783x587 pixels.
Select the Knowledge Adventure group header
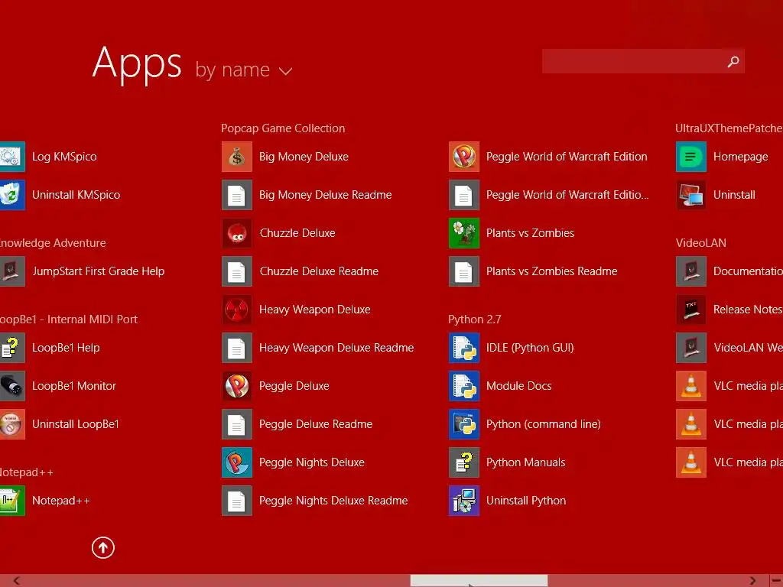53,243
